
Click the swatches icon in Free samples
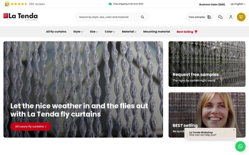(209, 17)
